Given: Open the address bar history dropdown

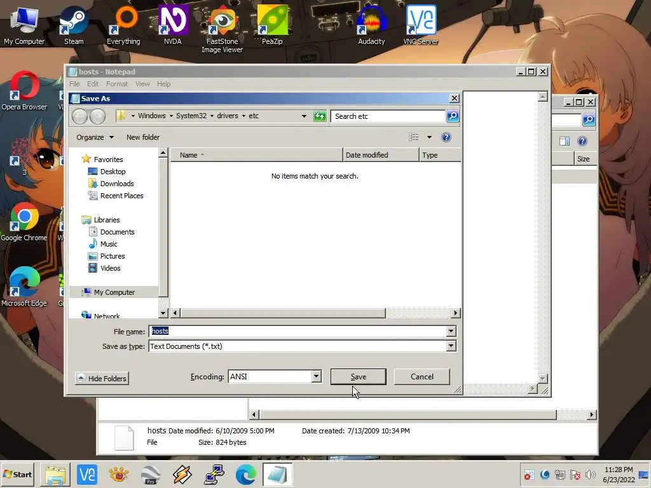Looking at the screenshot, I should click(x=304, y=116).
